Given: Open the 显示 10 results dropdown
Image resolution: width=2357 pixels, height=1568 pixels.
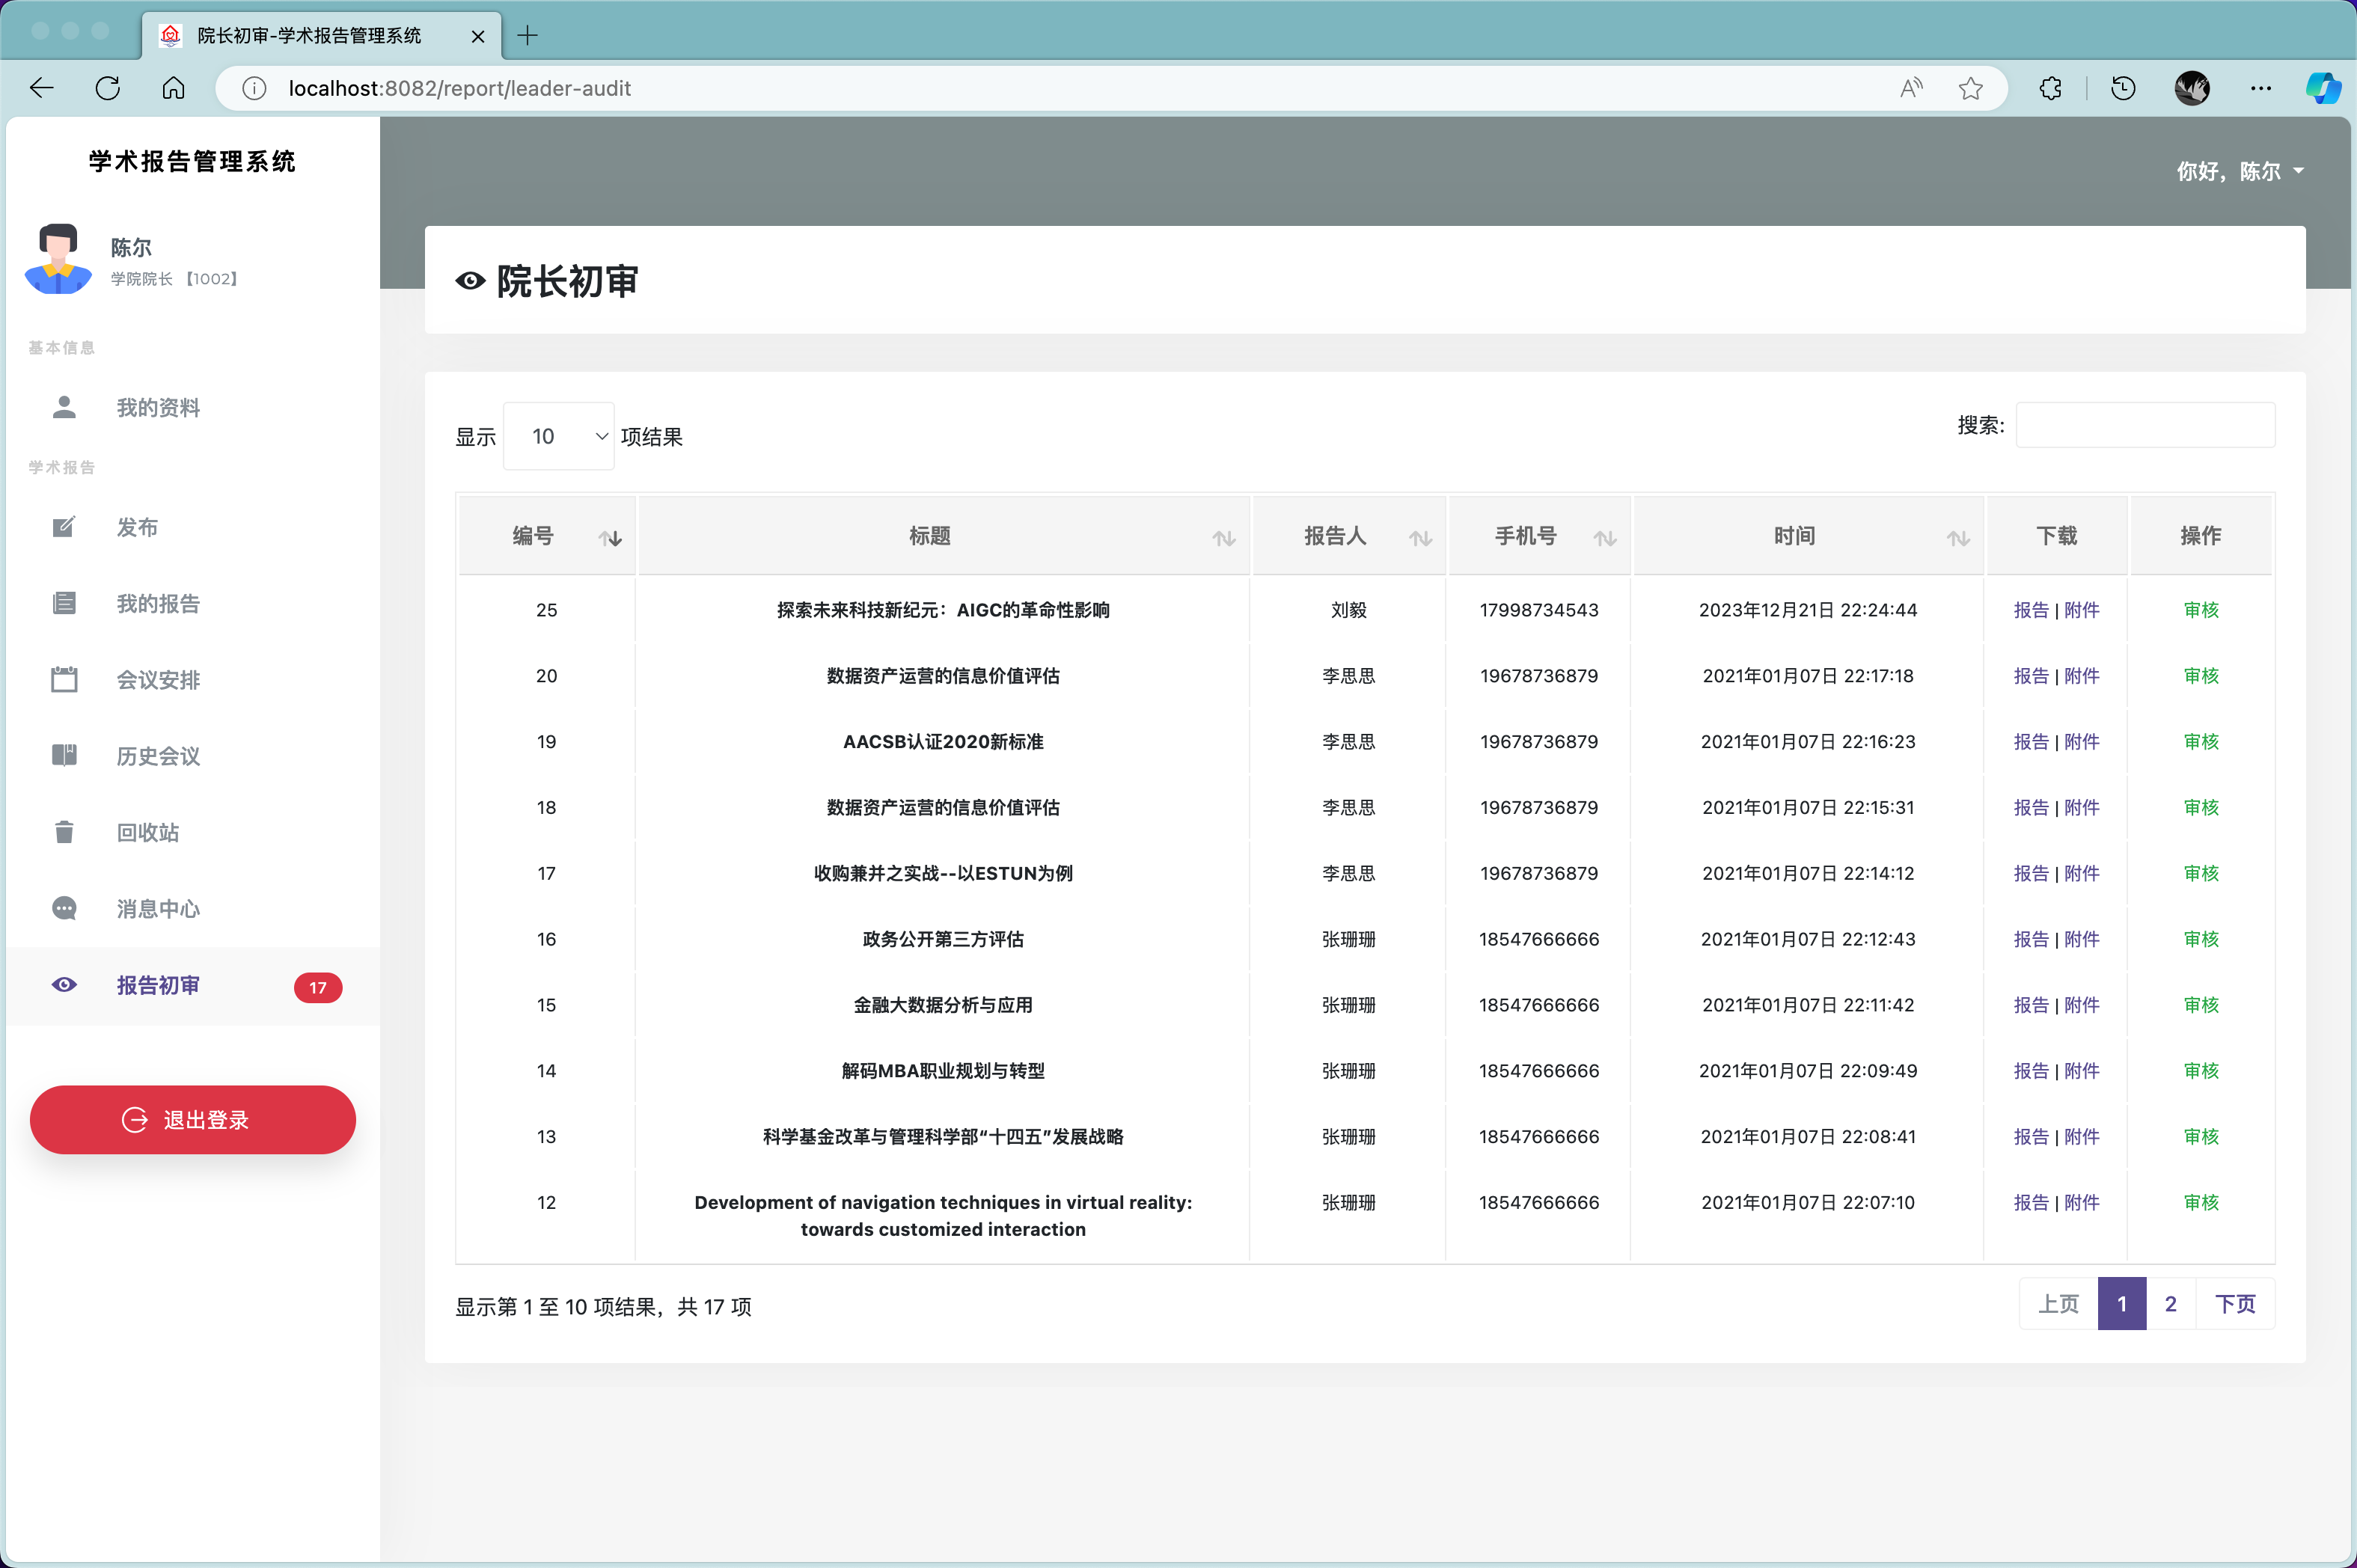Looking at the screenshot, I should (x=558, y=436).
